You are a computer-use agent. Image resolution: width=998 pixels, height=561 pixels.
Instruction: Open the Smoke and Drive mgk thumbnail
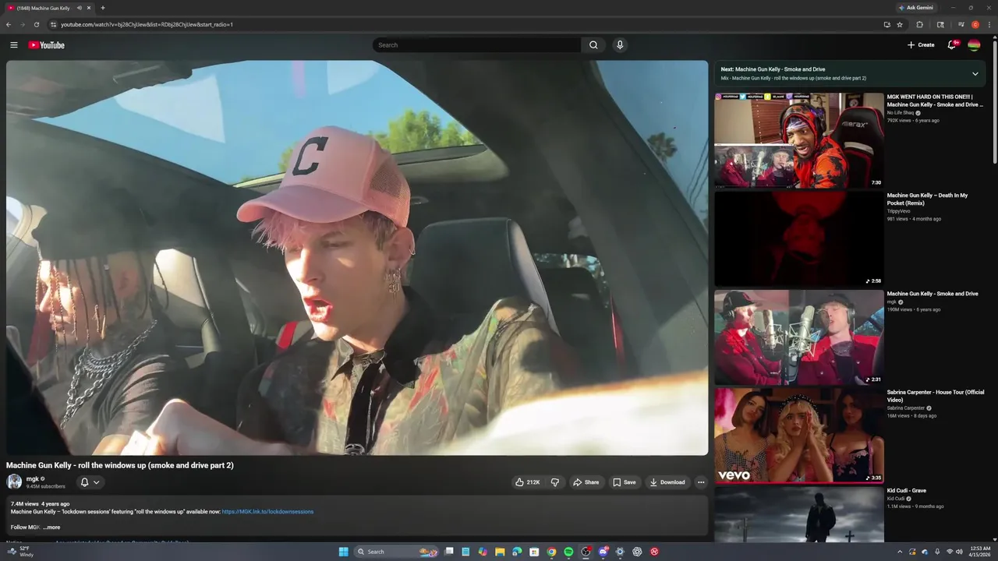(799, 337)
